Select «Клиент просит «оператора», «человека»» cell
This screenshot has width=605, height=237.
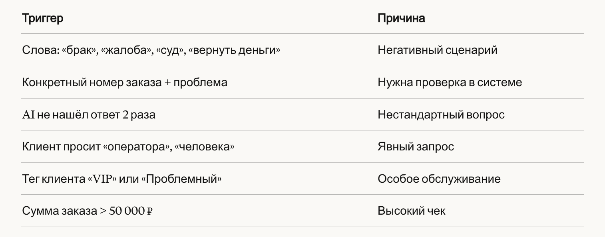point(128,147)
